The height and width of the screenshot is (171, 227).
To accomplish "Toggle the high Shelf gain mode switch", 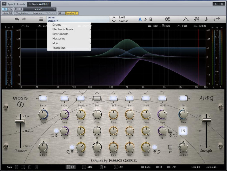I will (155, 147).
